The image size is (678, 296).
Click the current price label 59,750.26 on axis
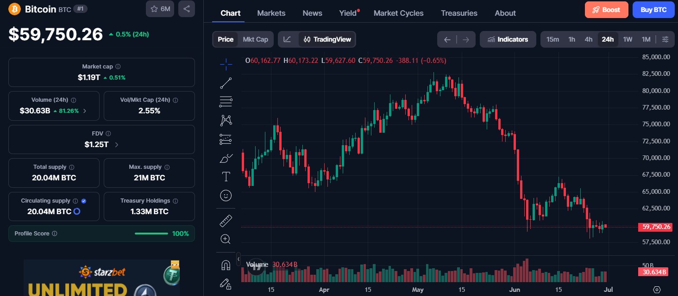coord(655,227)
